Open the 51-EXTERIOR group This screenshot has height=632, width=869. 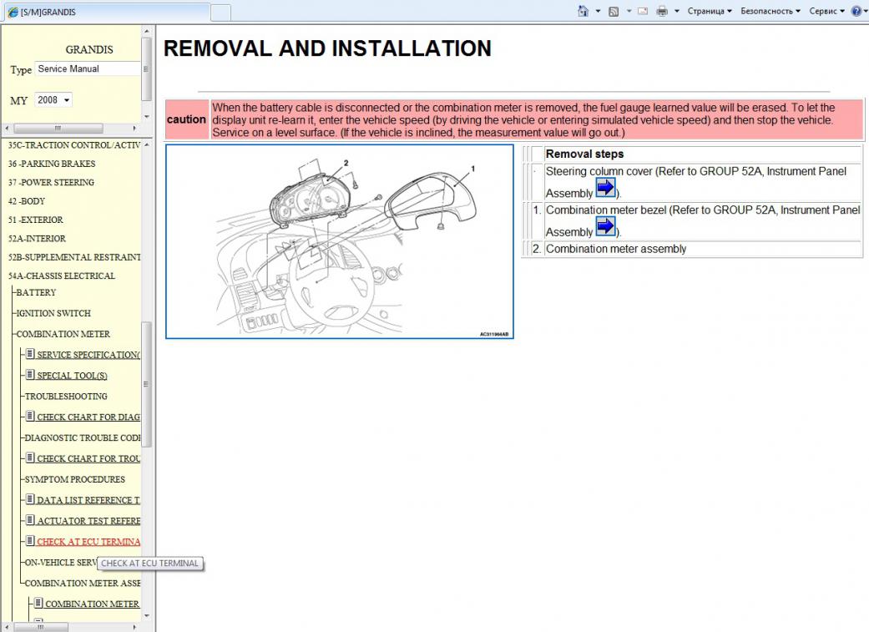[x=35, y=220]
